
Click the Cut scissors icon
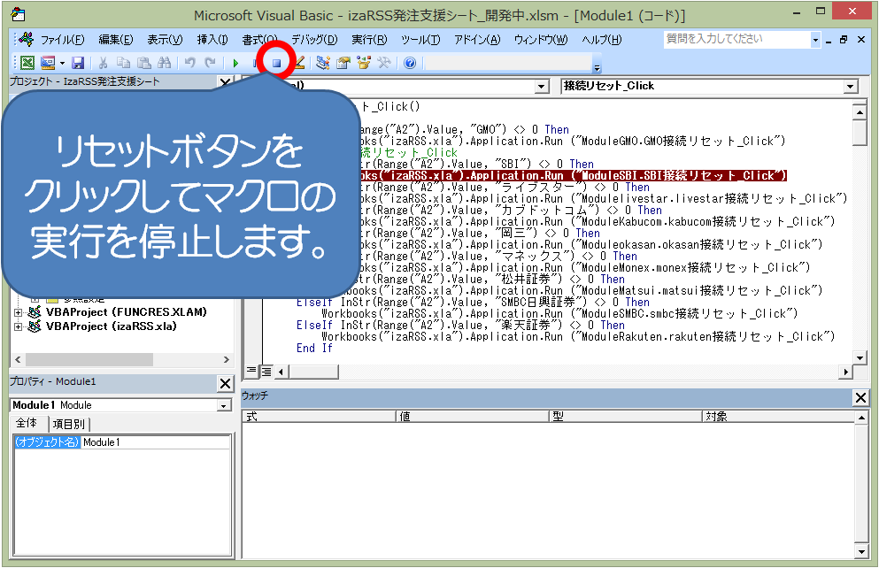[x=104, y=63]
